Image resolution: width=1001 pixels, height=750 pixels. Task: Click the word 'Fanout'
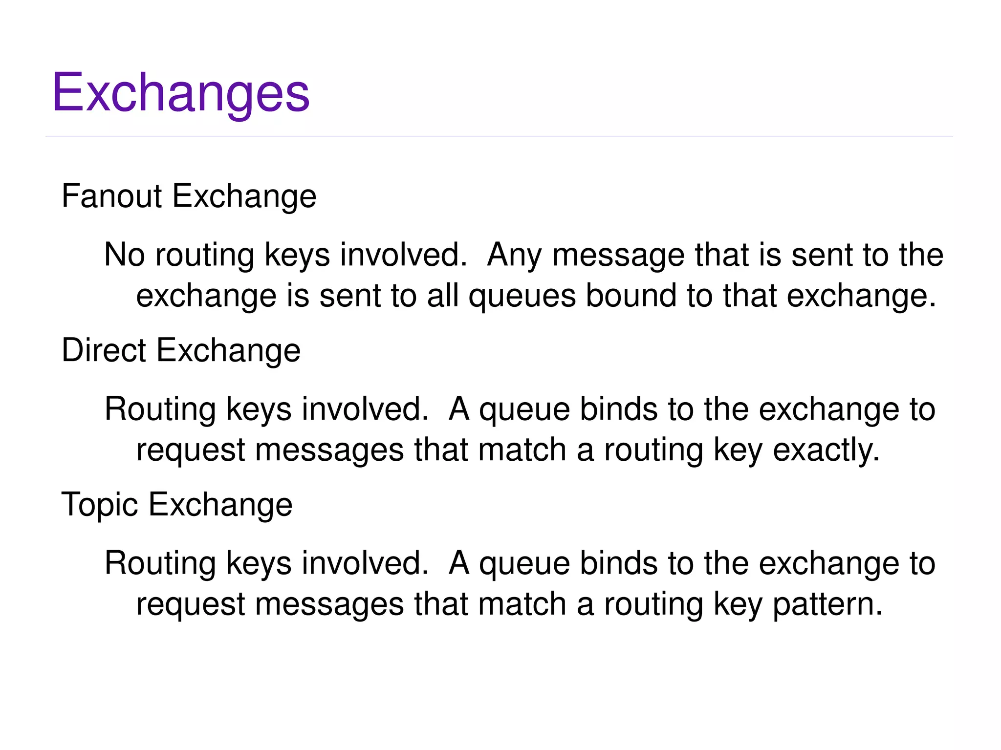pos(112,196)
